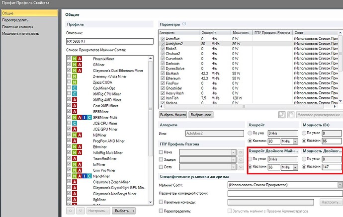
Task: Click the Массовое редактирование button
Action: point(320,115)
